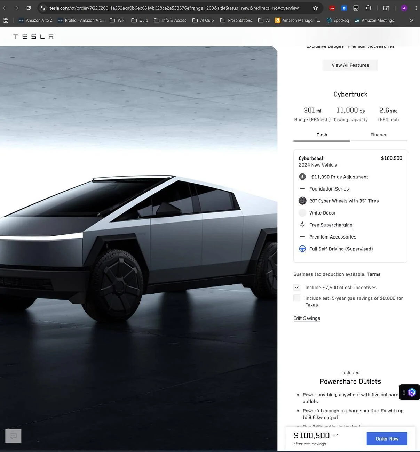
Task: Open the Free Supercharging link
Action: 331,225
